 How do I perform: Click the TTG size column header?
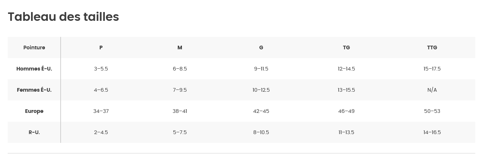432,47
